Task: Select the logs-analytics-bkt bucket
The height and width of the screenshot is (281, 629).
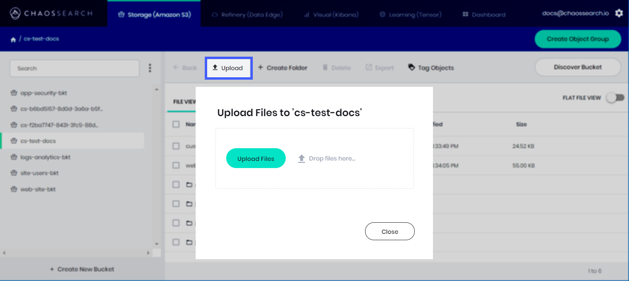Action: (x=40, y=157)
